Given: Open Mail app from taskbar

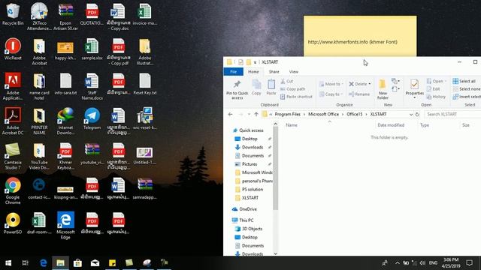Looking at the screenshot, I should click(95, 263).
